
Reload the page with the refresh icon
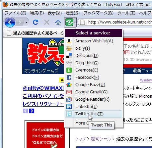[36, 22]
